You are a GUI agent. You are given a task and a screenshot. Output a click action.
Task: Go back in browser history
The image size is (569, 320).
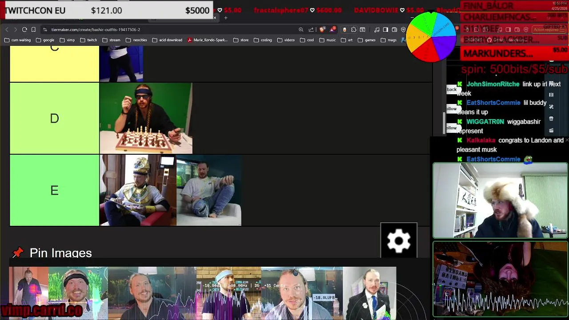7,30
